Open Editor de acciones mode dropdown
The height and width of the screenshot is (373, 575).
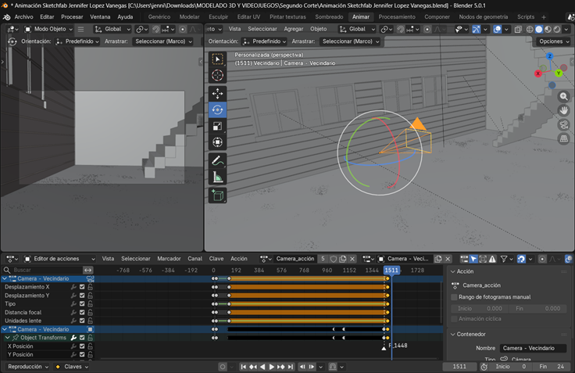(x=59, y=259)
